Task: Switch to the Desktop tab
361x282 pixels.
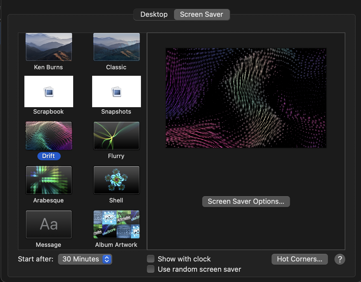Action: (x=154, y=15)
